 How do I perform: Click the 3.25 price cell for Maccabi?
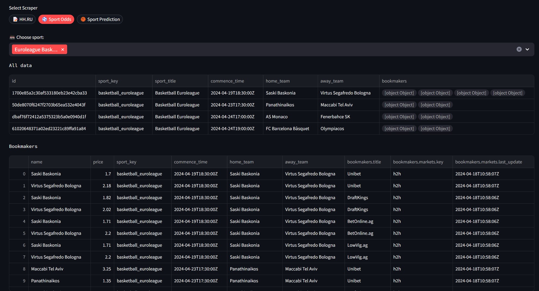pyautogui.click(x=107, y=269)
